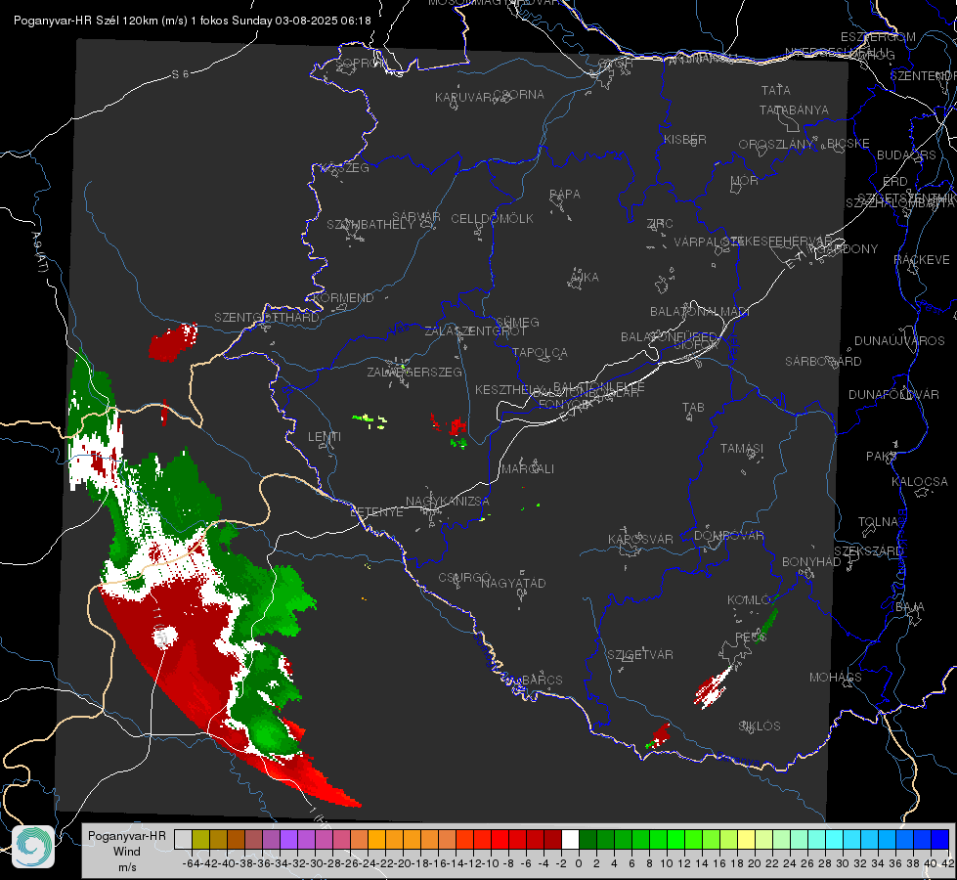
Task: Click the swirl logo icon at bottom left
Action: tap(33, 847)
